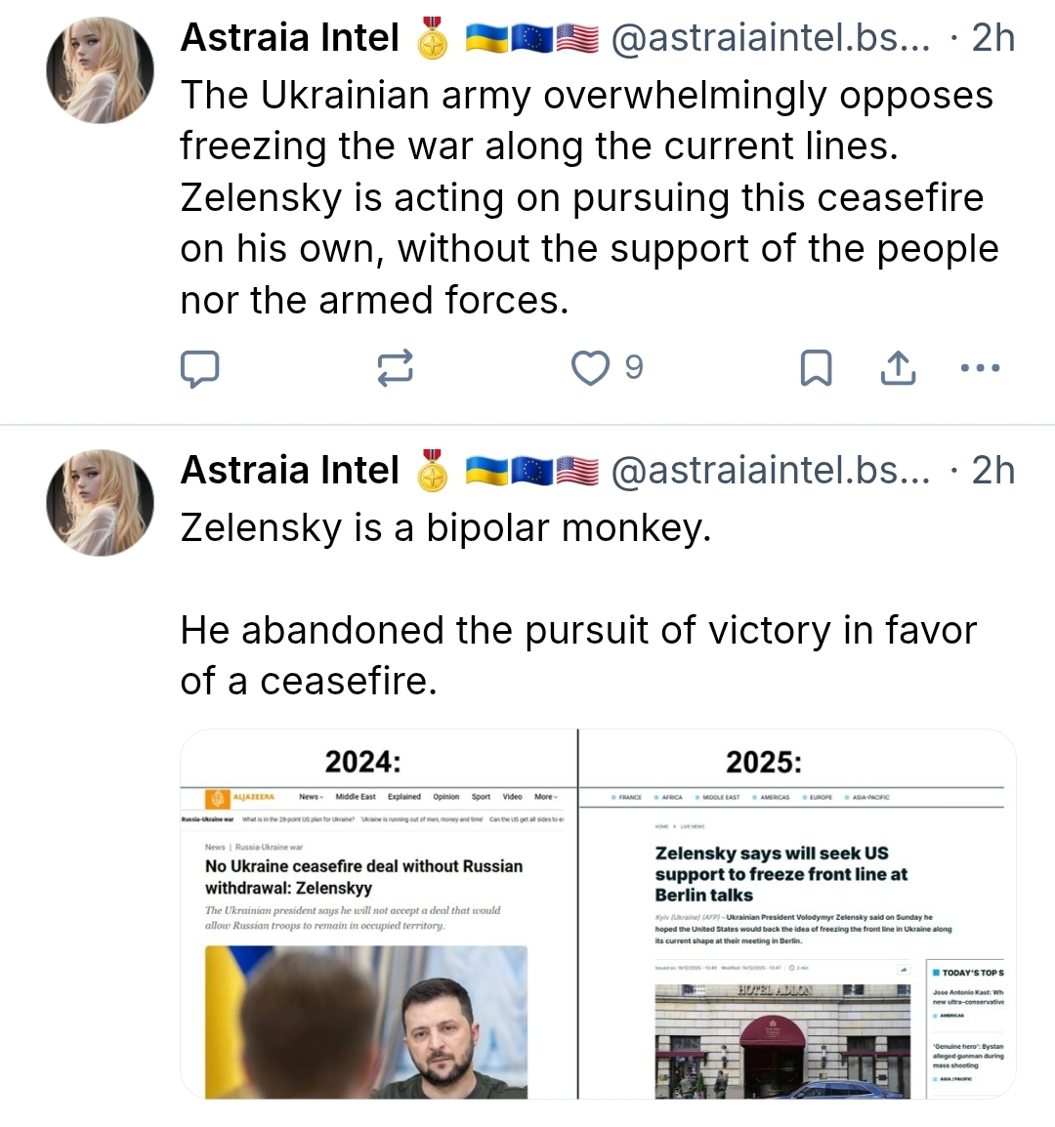1055x1127 pixels.
Task: Open the "He abandoned the pursuit" paragraph
Action: click(576, 655)
